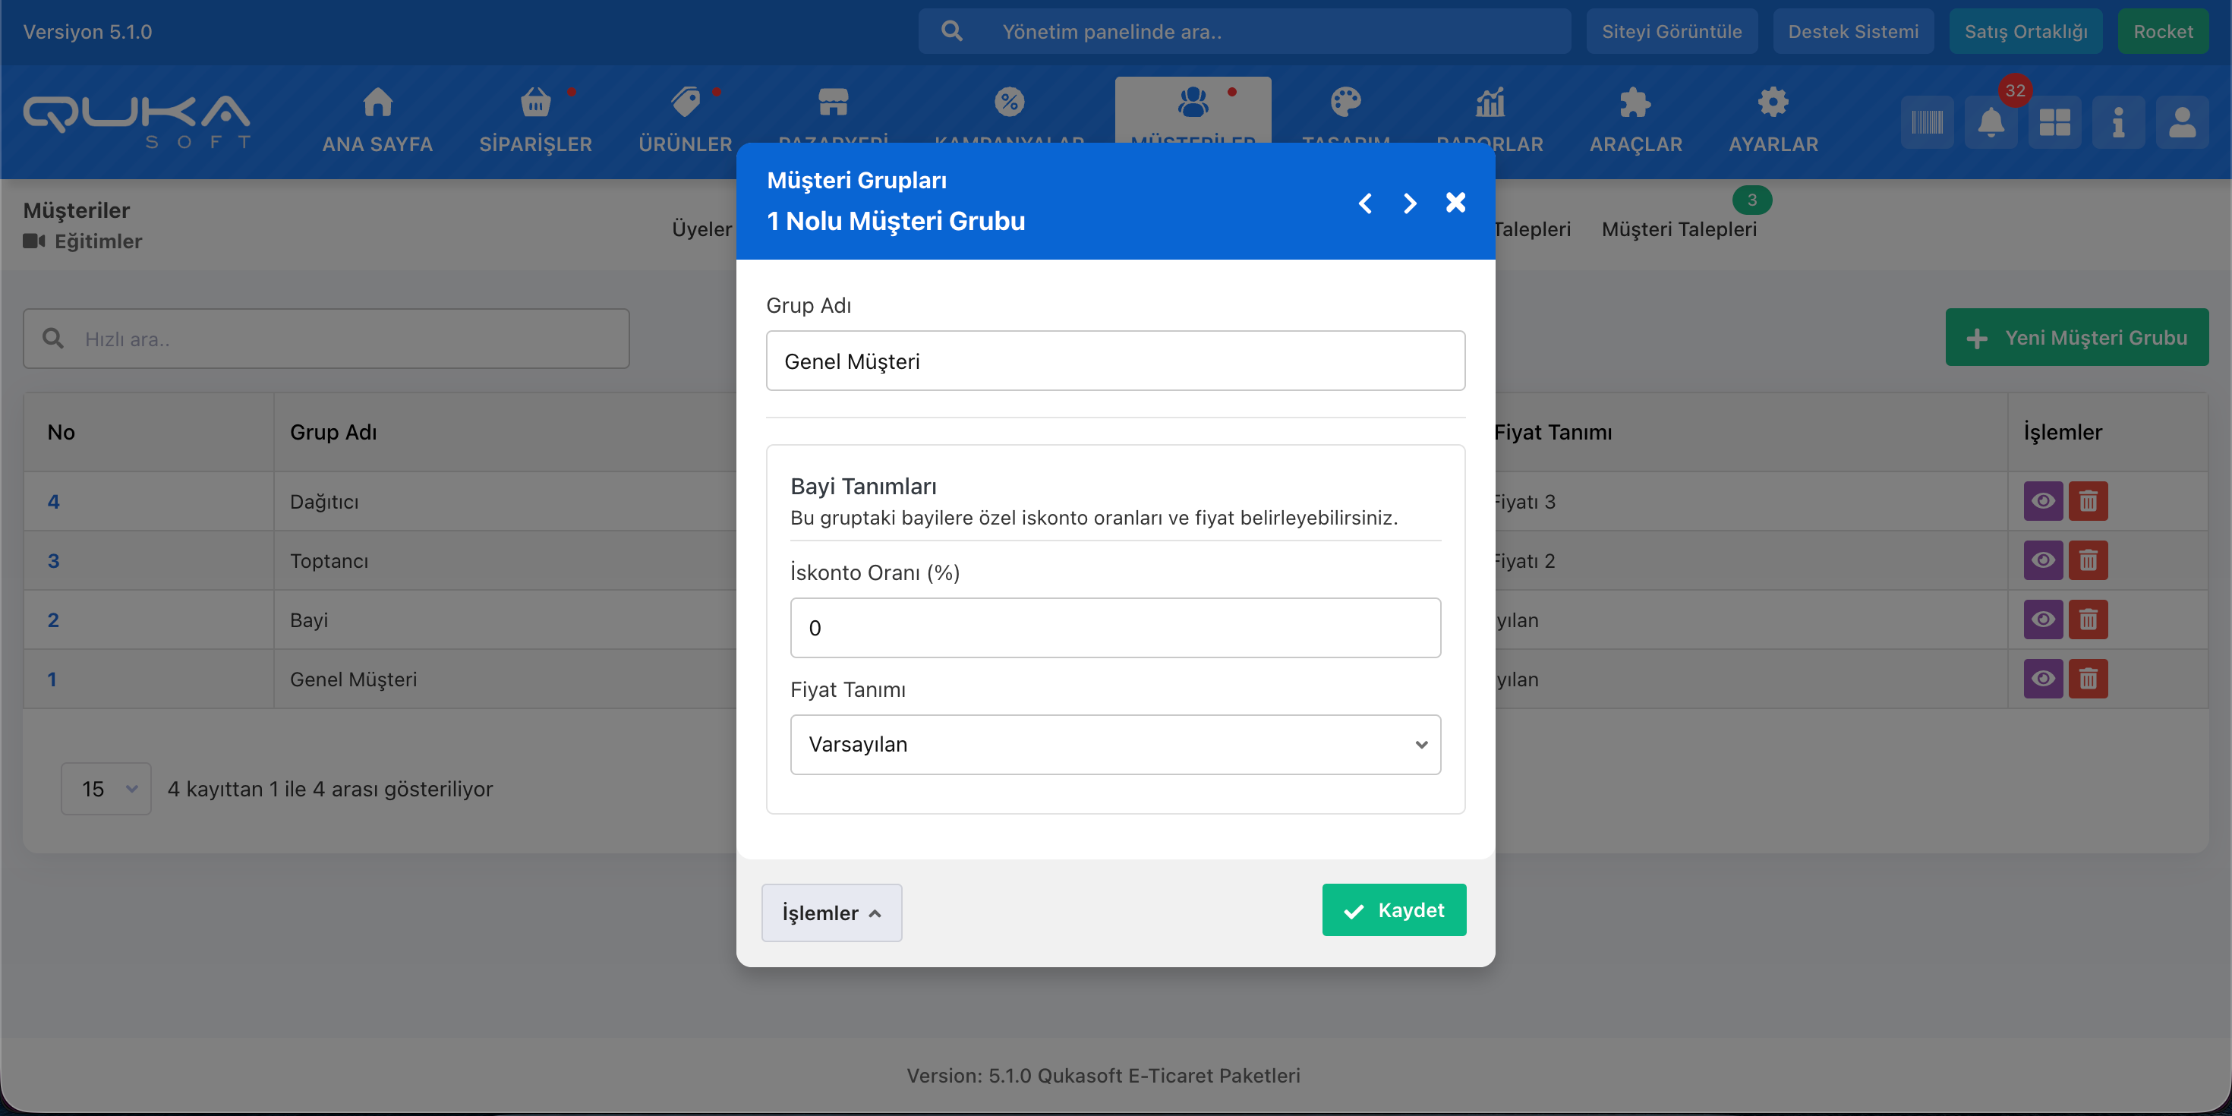View the Genel Müşteri group eye icon
Viewport: 2232px width, 1116px height.
(2042, 679)
